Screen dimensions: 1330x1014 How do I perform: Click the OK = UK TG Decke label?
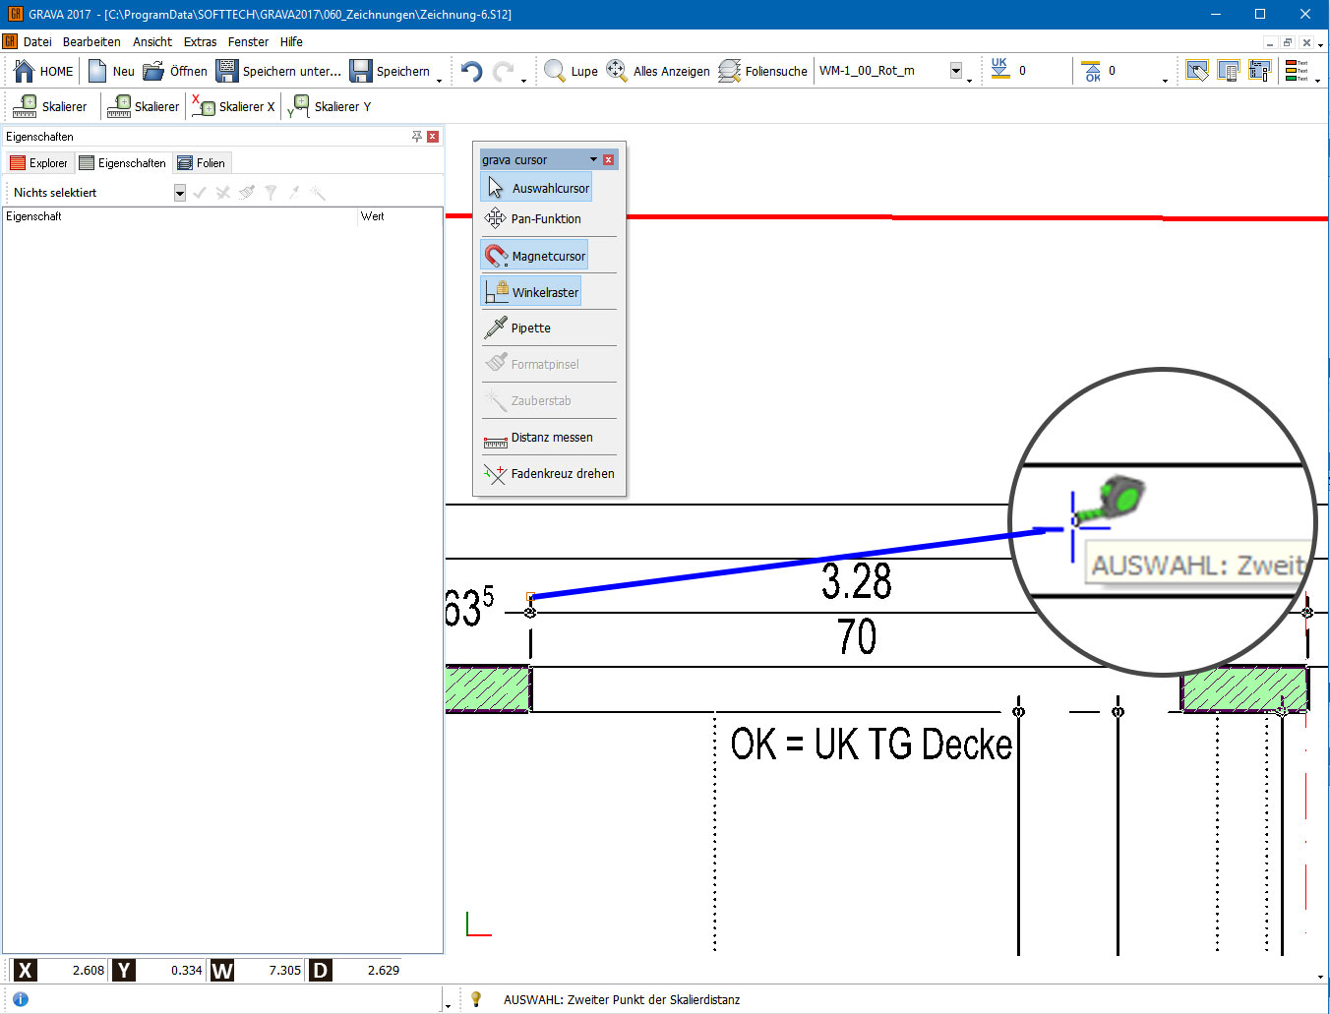872,744
